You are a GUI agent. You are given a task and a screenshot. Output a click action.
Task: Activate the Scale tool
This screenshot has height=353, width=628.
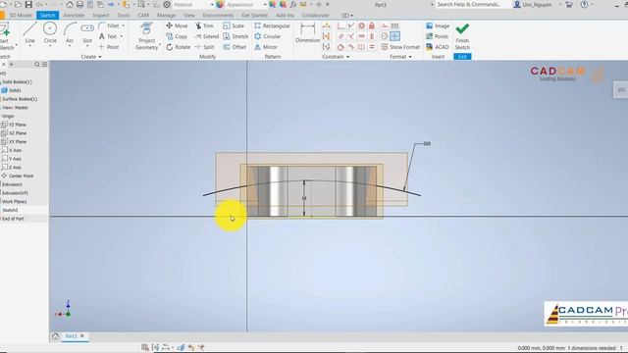point(234,25)
